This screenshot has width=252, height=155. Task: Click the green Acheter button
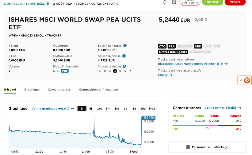point(213,2)
